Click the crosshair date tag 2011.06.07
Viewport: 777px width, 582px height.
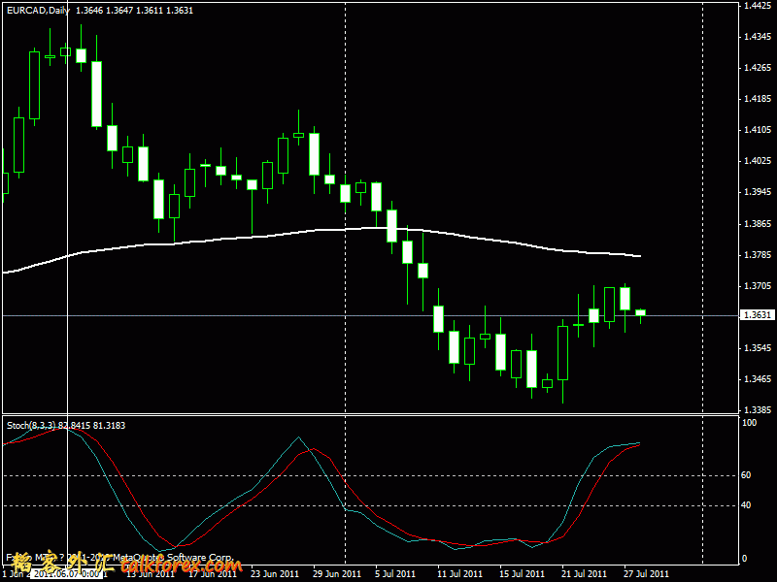67,574
